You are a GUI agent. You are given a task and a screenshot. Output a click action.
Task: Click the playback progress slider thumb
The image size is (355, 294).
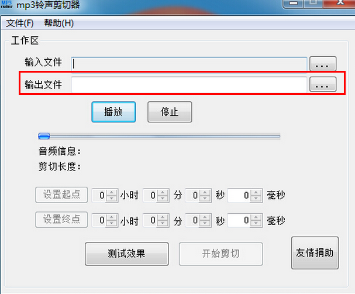tap(44, 136)
